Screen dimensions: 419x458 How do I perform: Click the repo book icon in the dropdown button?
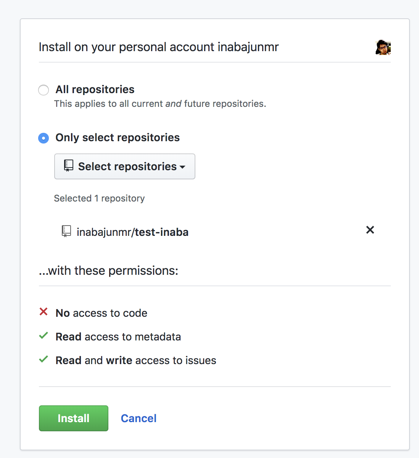69,166
